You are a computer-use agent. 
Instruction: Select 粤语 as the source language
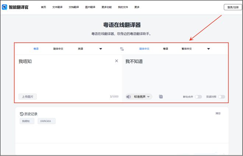click(36, 49)
